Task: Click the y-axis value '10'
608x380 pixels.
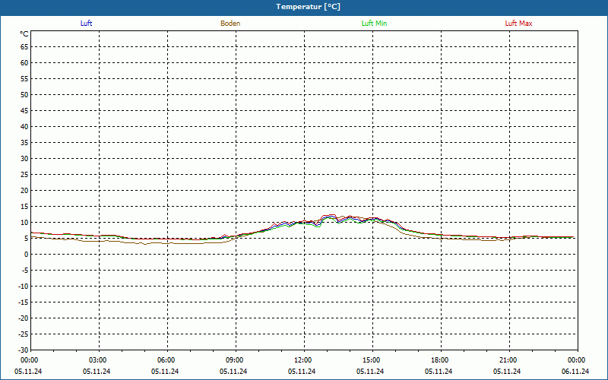Action: click(24, 222)
